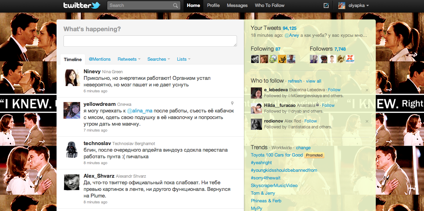
Task: Open Alex_Shvarz's avatar
Action: click(72, 182)
